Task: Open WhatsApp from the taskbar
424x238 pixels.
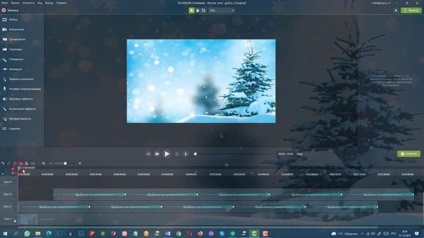Action: (x=26, y=233)
